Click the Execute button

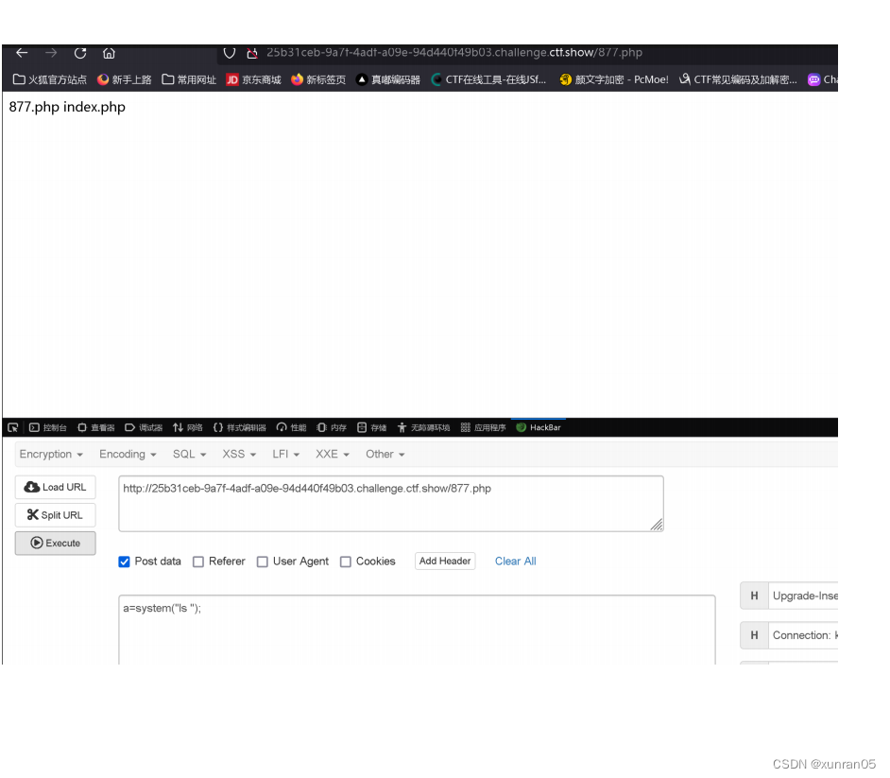point(54,543)
